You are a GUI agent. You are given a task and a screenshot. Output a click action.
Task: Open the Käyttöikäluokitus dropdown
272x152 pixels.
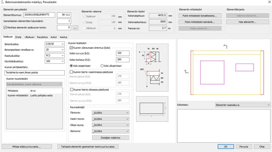coord(55,61)
